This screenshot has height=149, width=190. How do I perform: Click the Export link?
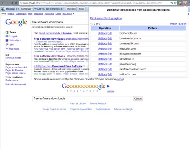coord(182,24)
